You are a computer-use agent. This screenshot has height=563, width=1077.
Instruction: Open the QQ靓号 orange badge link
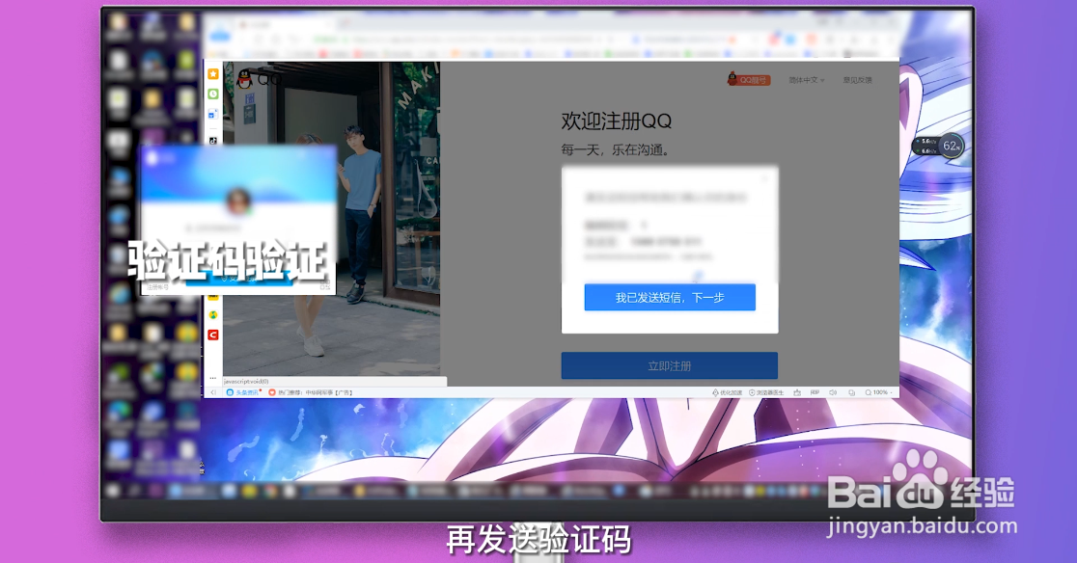[x=749, y=80]
